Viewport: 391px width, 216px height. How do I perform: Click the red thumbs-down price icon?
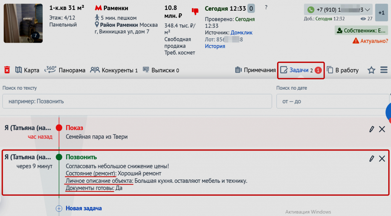(x=195, y=11)
